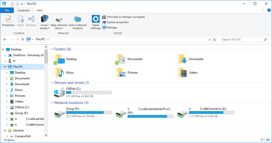Open the Pictures folder in the main pane
This screenshot has width=272, height=143.
(127, 73)
